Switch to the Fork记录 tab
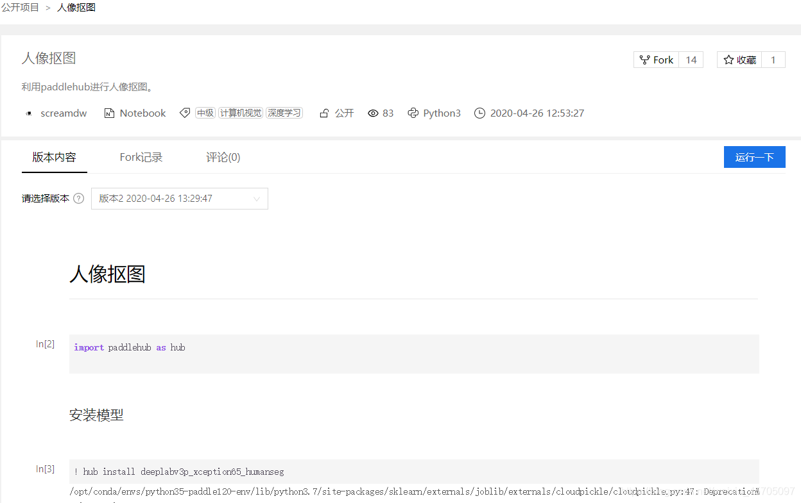This screenshot has height=503, width=801. [x=141, y=157]
